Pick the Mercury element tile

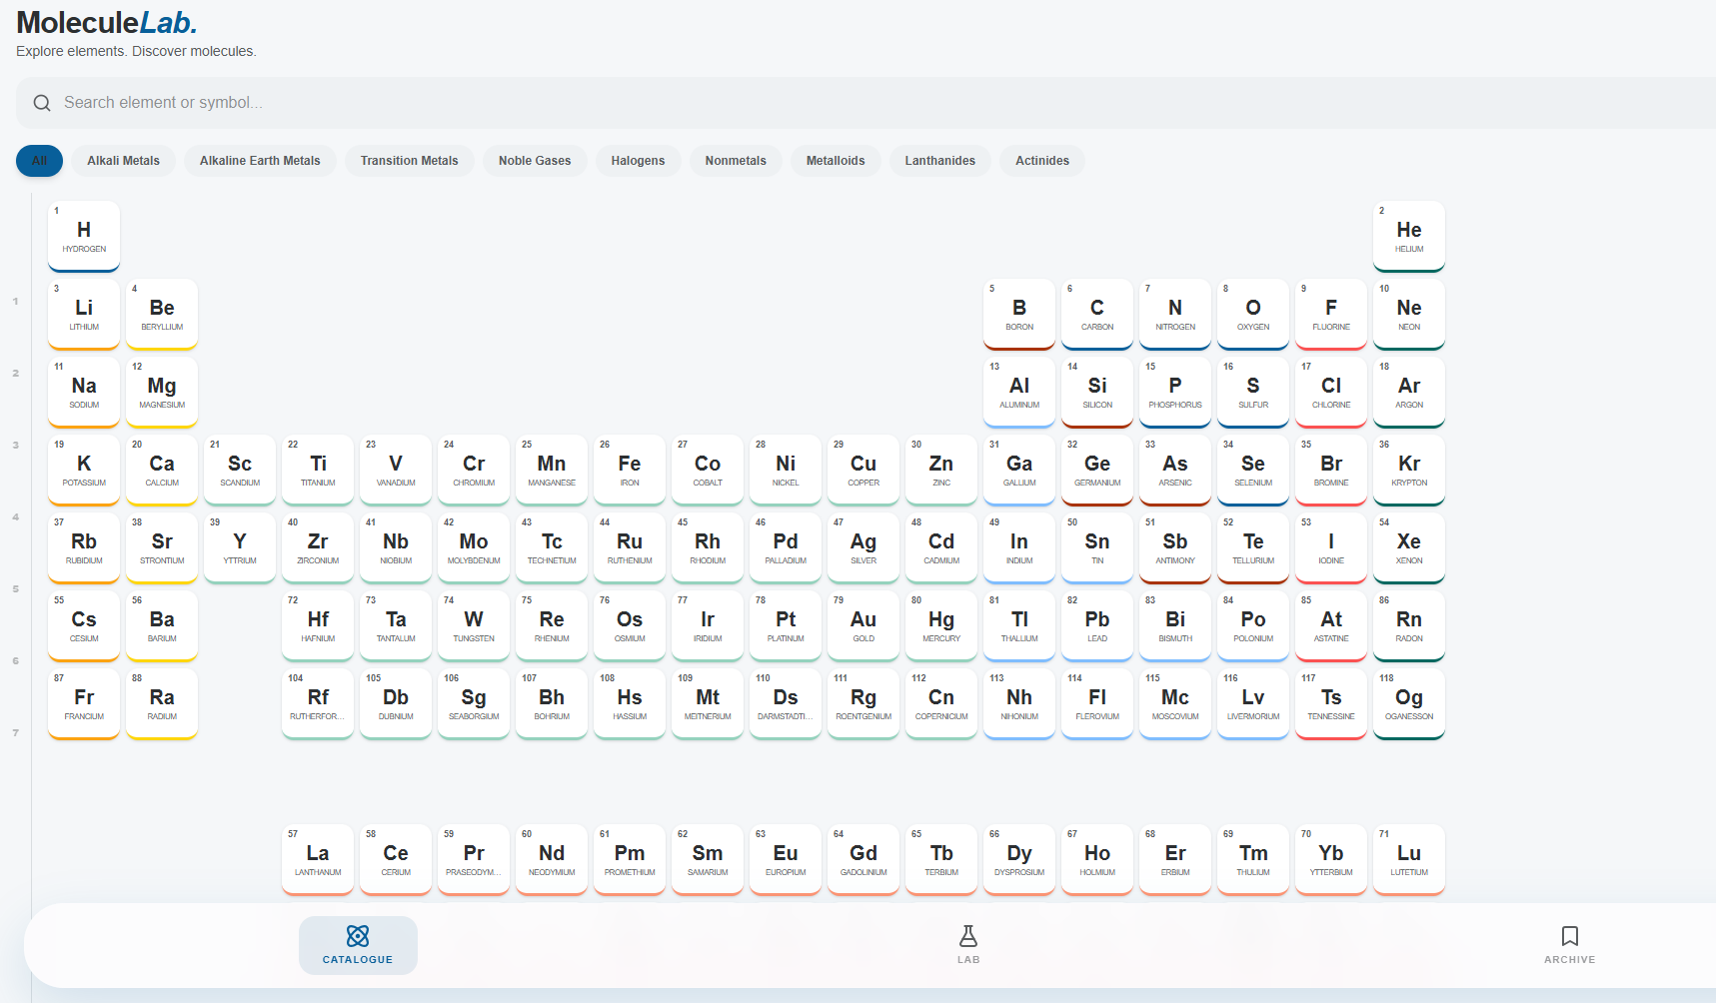(x=941, y=625)
